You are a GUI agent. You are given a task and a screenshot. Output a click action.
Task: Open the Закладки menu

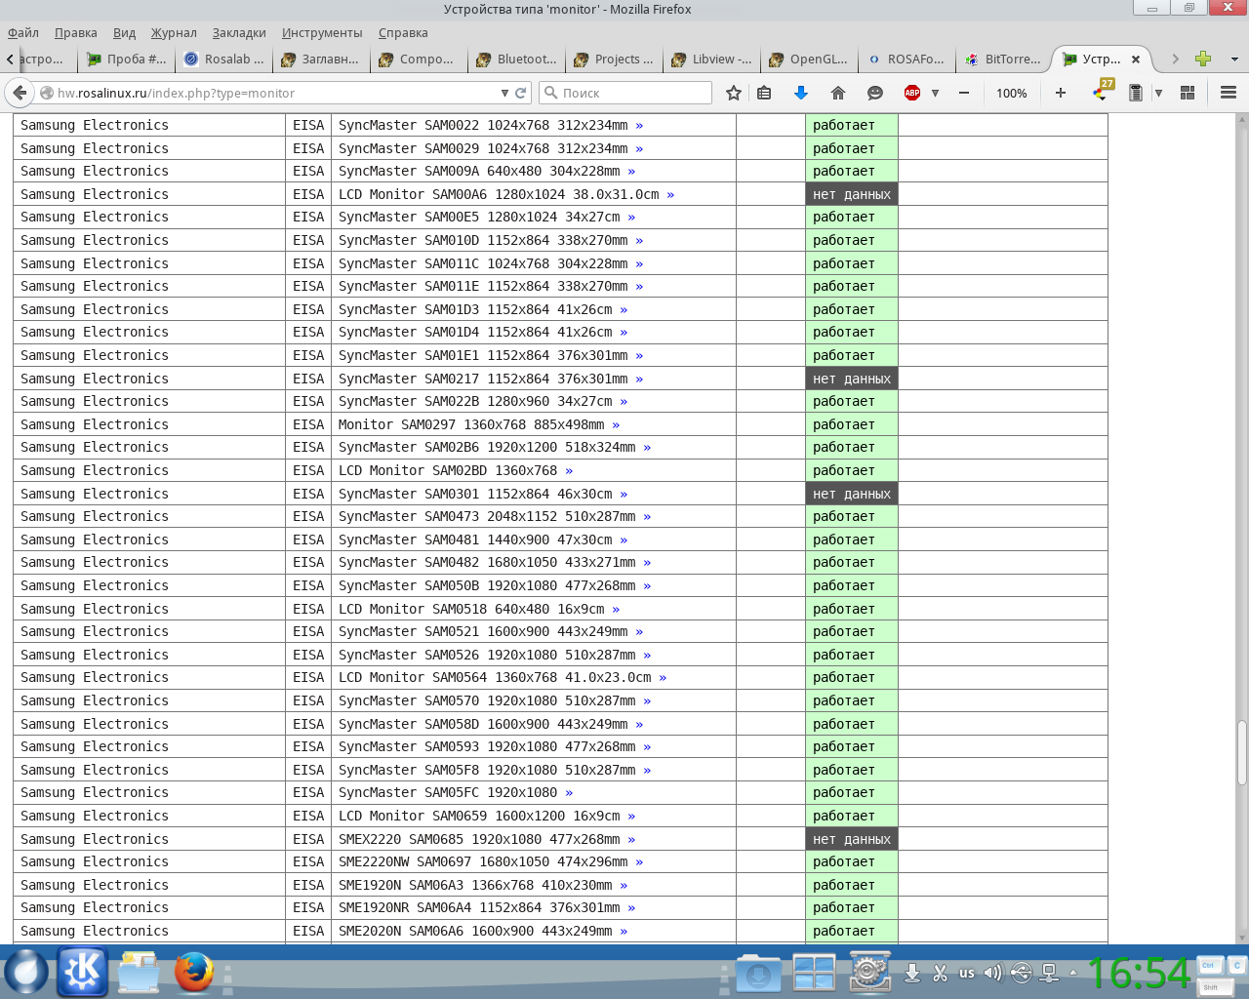(239, 32)
